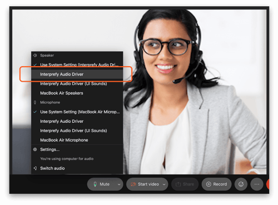Click the record circle icon
The image size is (278, 205).
pyautogui.click(x=209, y=184)
